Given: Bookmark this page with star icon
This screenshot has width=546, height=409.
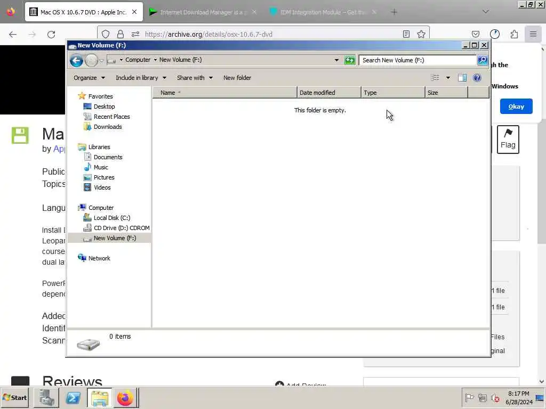Looking at the screenshot, I should (421, 34).
